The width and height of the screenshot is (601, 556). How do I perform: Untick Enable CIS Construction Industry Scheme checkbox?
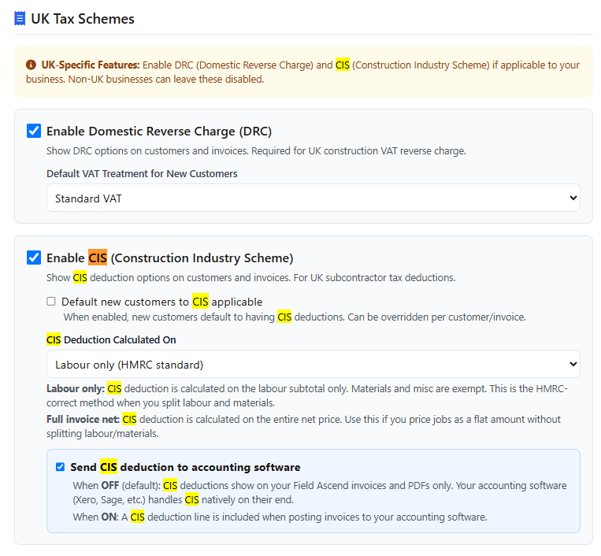[34, 258]
